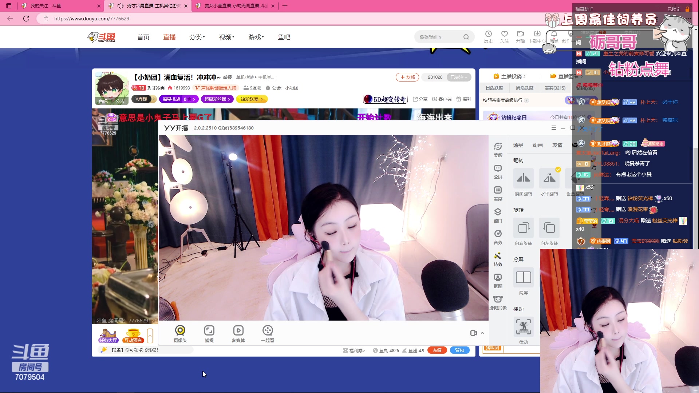The width and height of the screenshot is (699, 393).
Task: Expand the caret beside the camera icon
Action: 482,333
